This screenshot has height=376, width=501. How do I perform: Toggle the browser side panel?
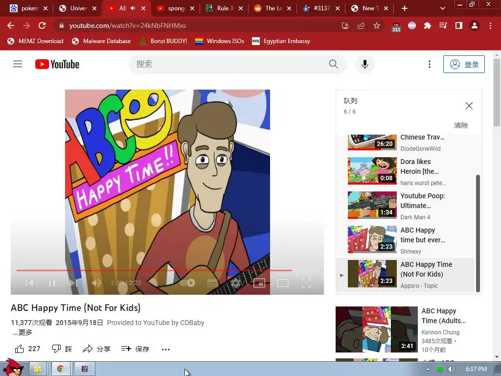459,25
